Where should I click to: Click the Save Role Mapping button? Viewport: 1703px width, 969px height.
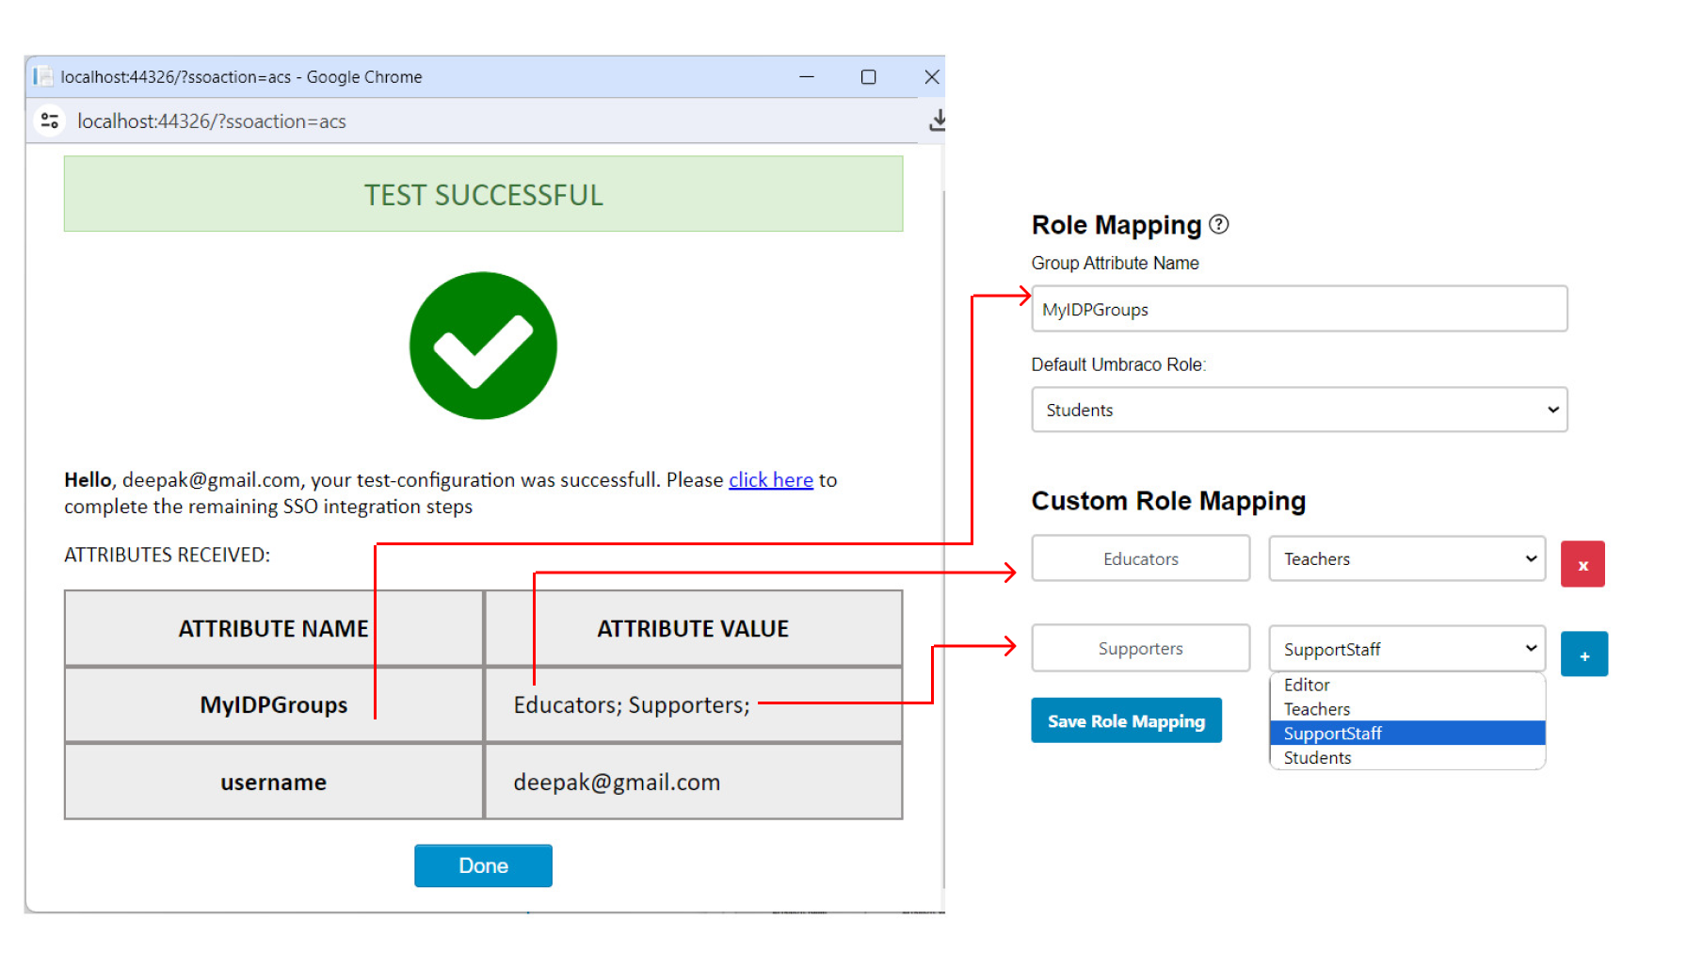coord(1126,721)
